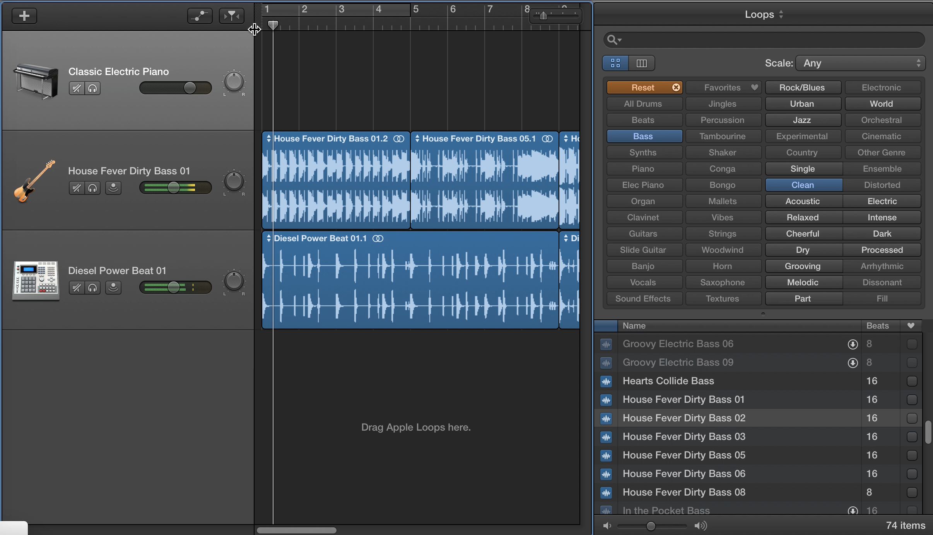Select the Urban genre filter
Viewport: 933px width, 535px height.
(803, 104)
